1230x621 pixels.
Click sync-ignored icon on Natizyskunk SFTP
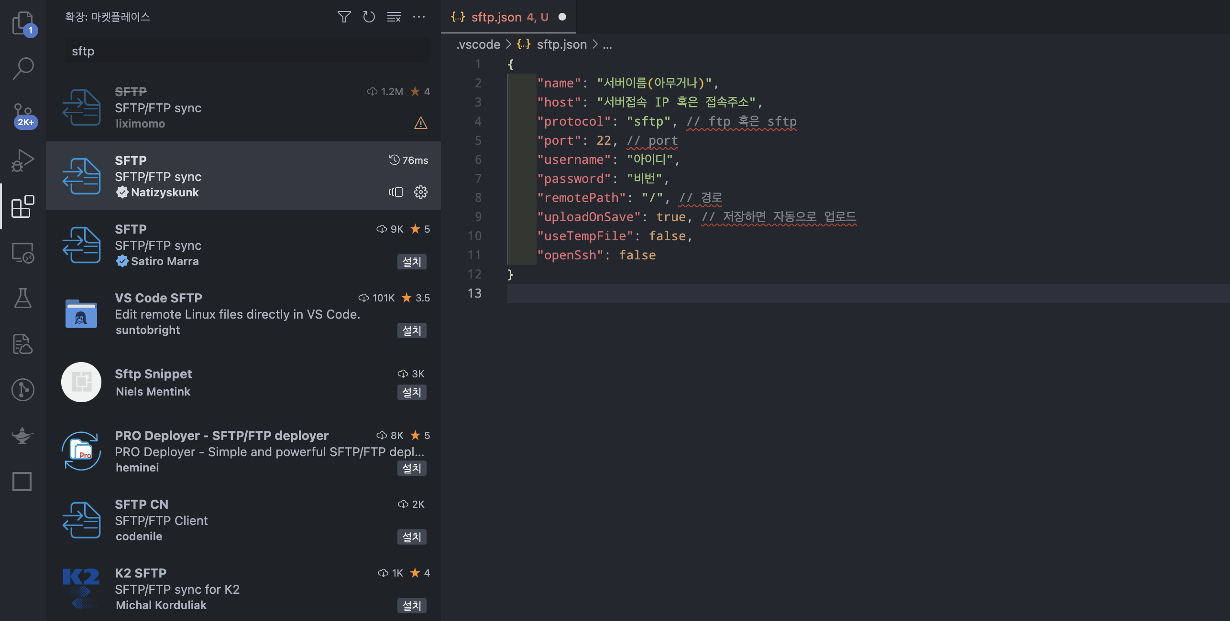point(396,192)
